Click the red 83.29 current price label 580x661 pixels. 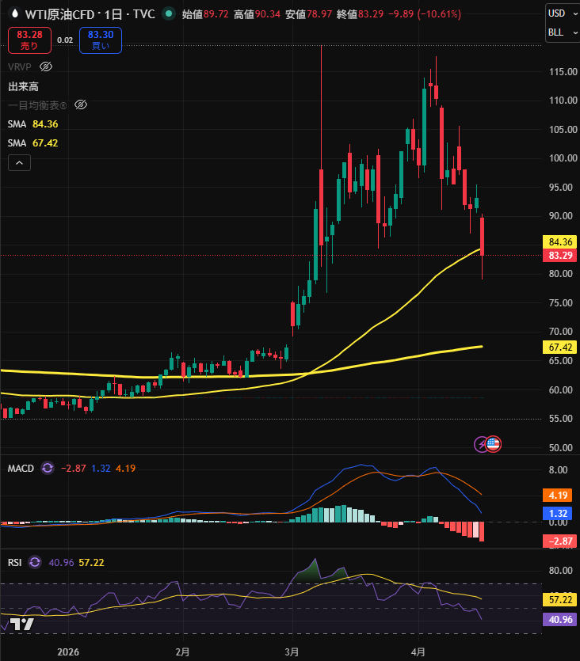click(x=560, y=256)
